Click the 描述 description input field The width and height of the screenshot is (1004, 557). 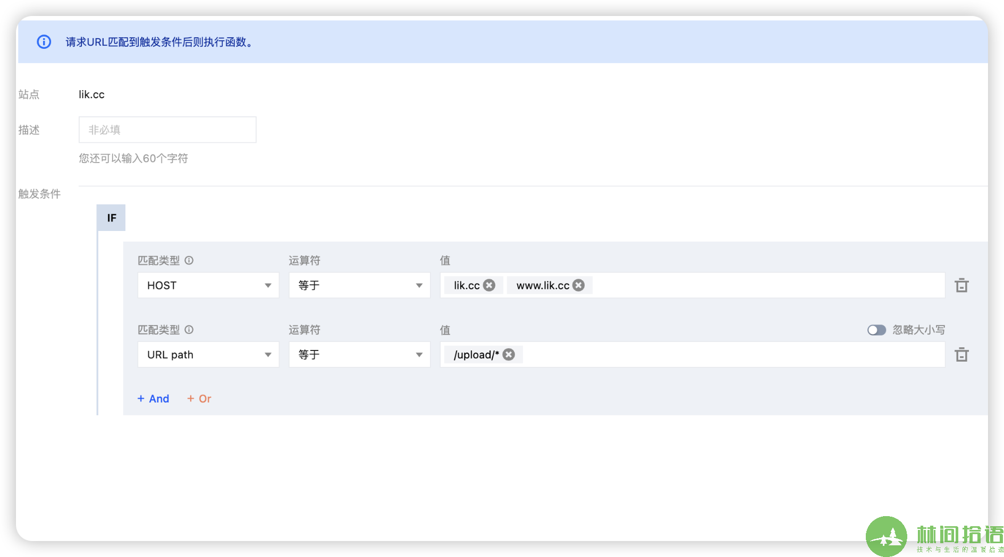pos(167,130)
